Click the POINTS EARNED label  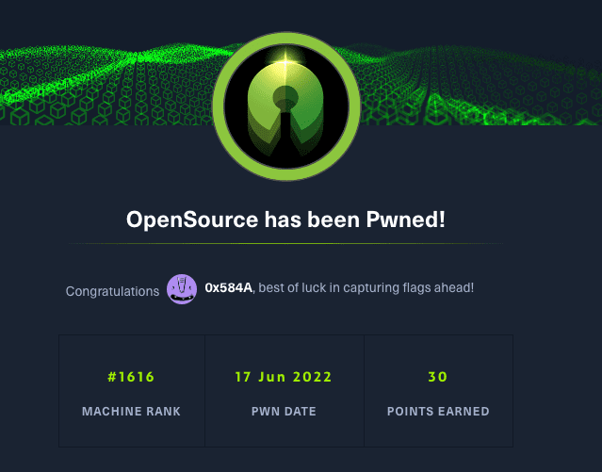(438, 412)
